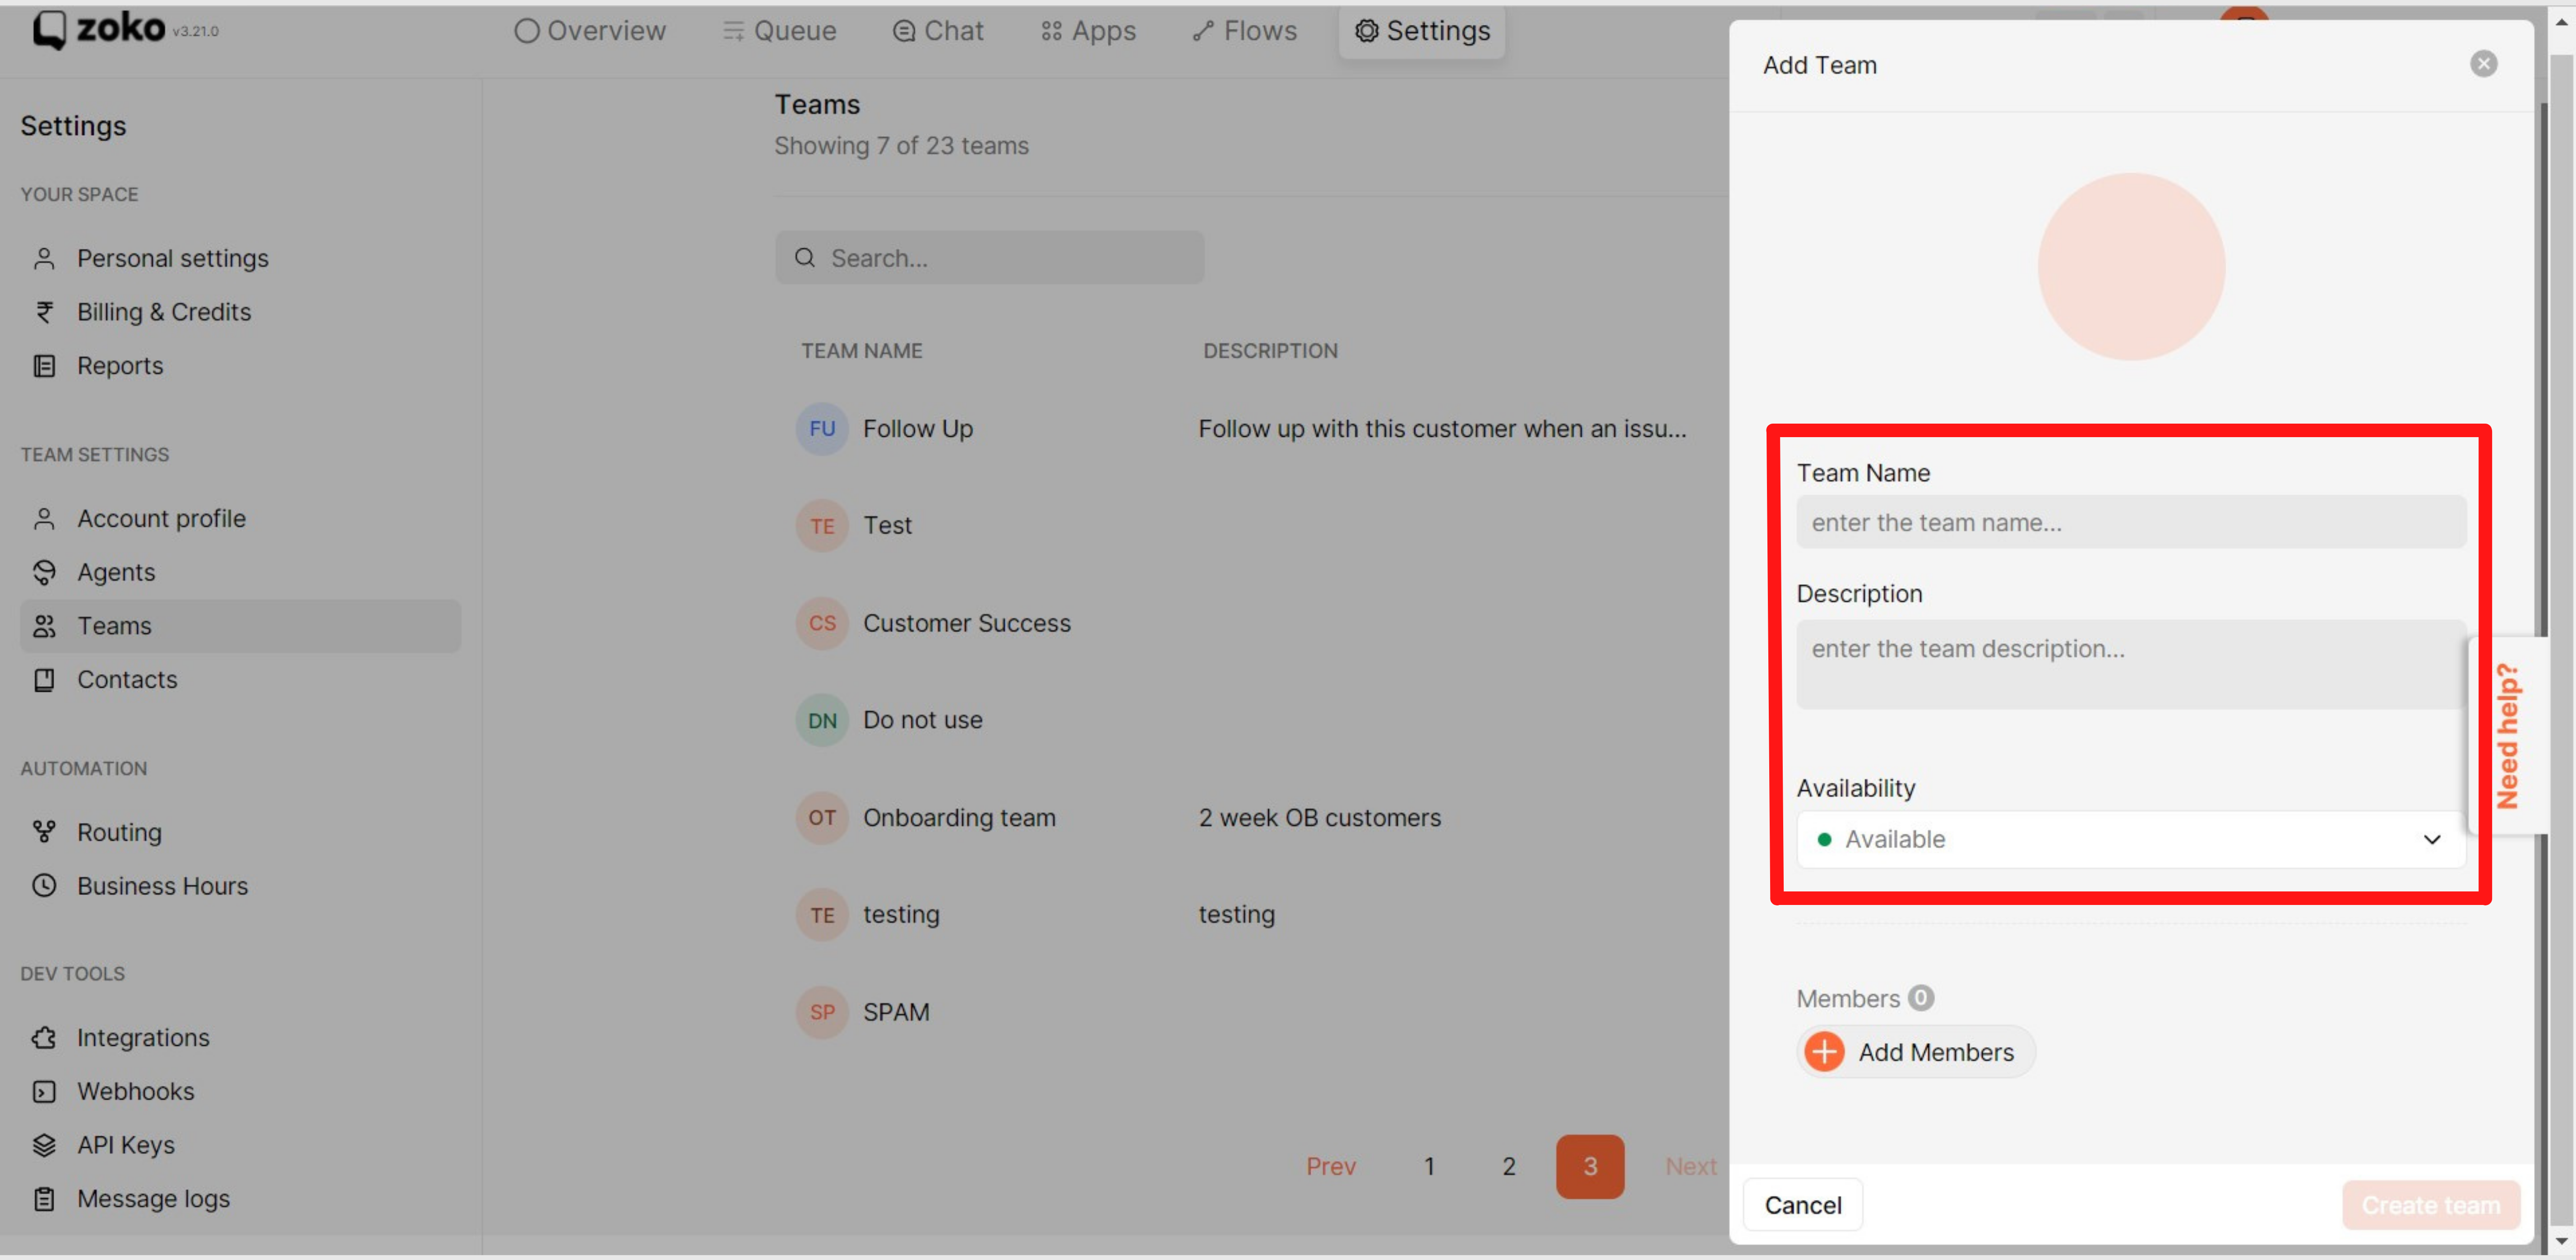Switch to the Chat tab
The height and width of the screenshot is (1260, 2576).
pyautogui.click(x=938, y=31)
